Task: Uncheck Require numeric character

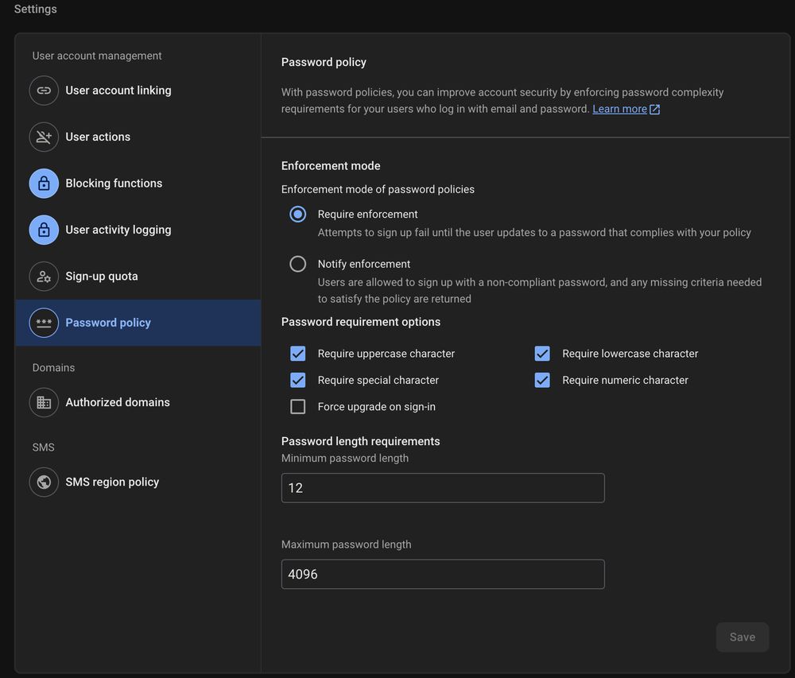Action: click(542, 380)
